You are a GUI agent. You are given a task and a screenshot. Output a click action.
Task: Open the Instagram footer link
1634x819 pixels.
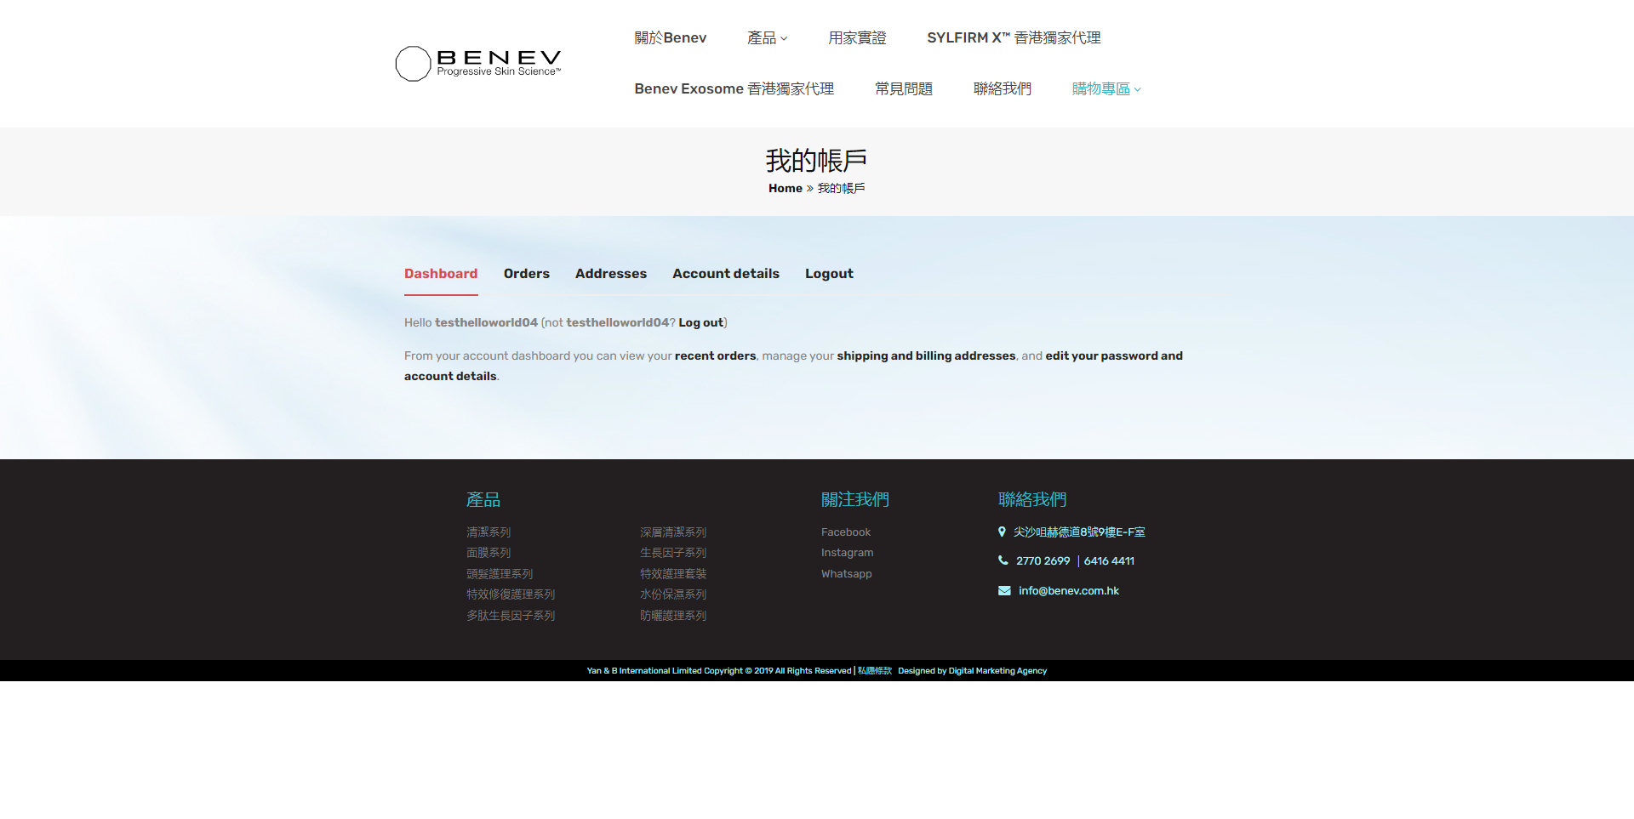(x=847, y=553)
